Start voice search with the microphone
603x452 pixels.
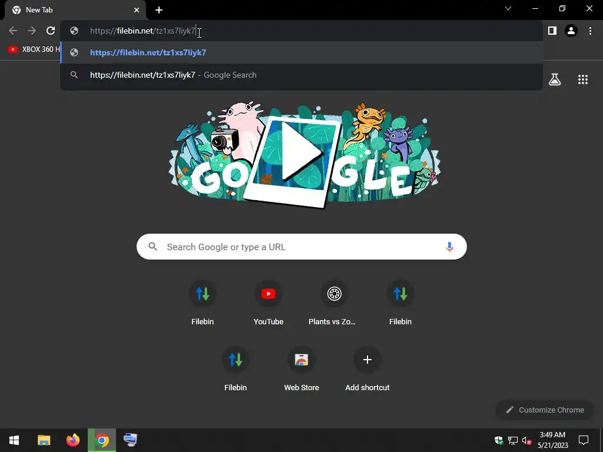449,247
